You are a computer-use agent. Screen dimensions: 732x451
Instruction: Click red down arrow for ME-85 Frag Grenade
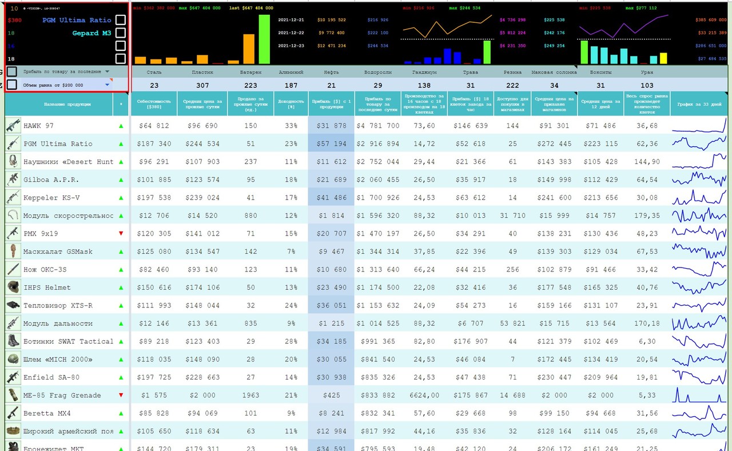121,396
